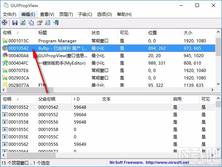This screenshot has width=222, height=167.
Task: Click parent handle 0001055C in child list
Action: [49, 137]
